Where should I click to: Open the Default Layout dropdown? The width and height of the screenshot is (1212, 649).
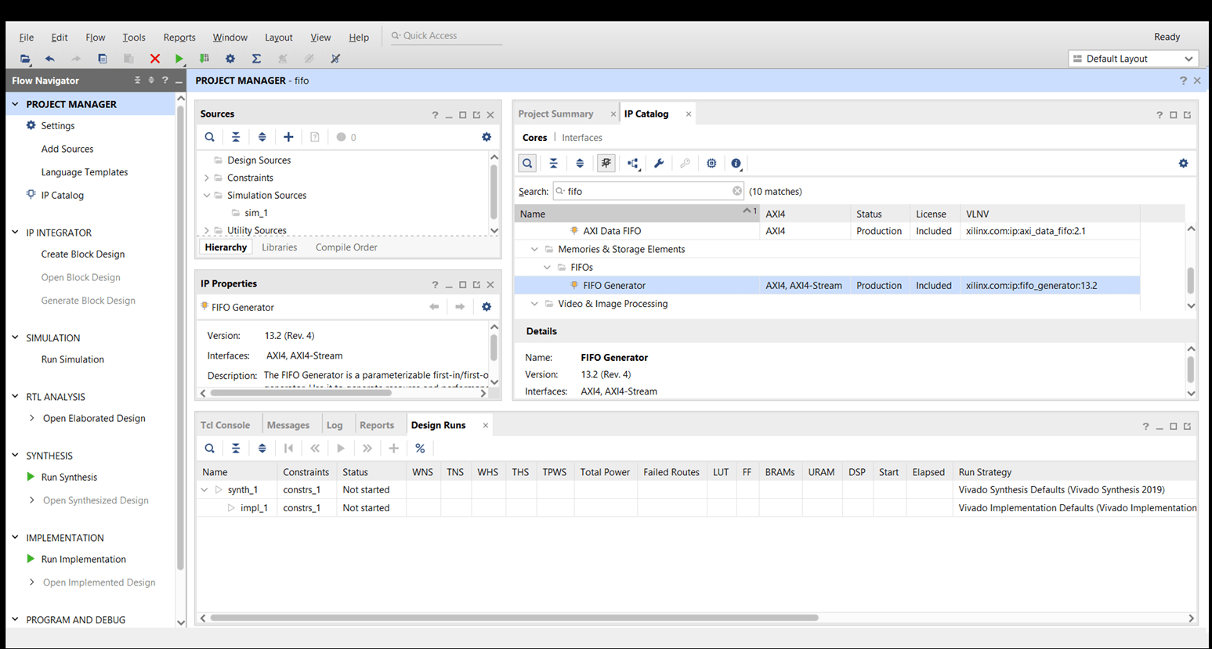click(x=1133, y=58)
